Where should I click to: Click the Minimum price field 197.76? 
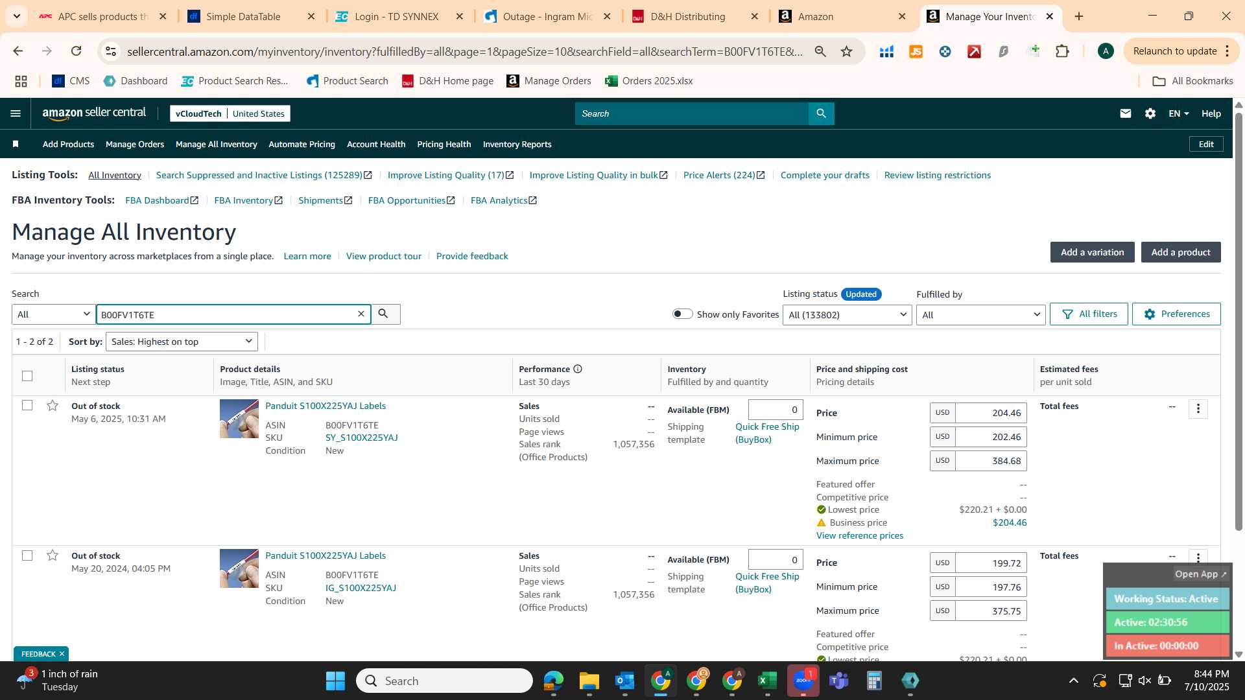point(990,587)
